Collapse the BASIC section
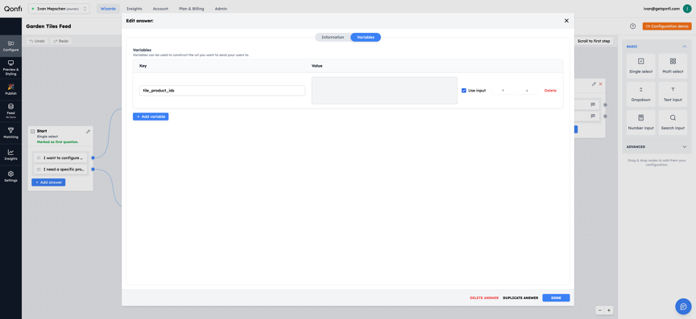696x319 pixels. (x=684, y=47)
